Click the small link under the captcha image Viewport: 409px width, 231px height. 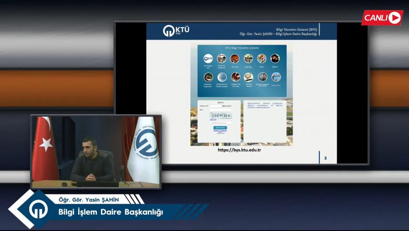pyautogui.click(x=213, y=120)
